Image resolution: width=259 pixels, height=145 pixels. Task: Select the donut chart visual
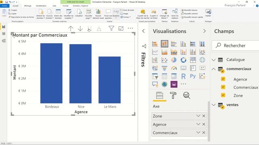183,60
